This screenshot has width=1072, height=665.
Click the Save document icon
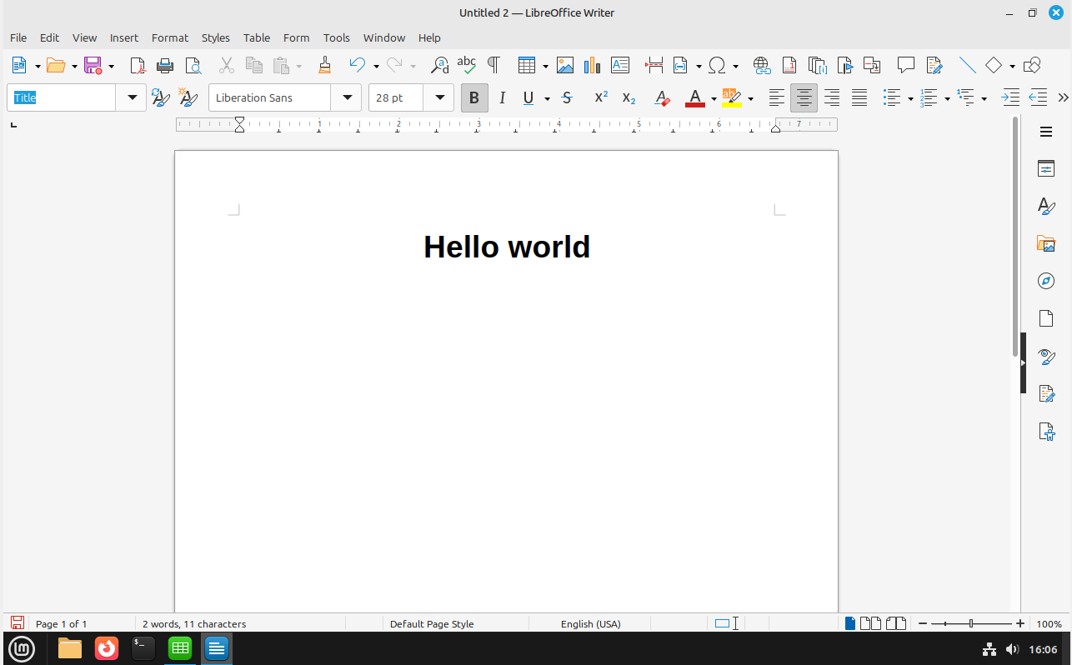93,65
